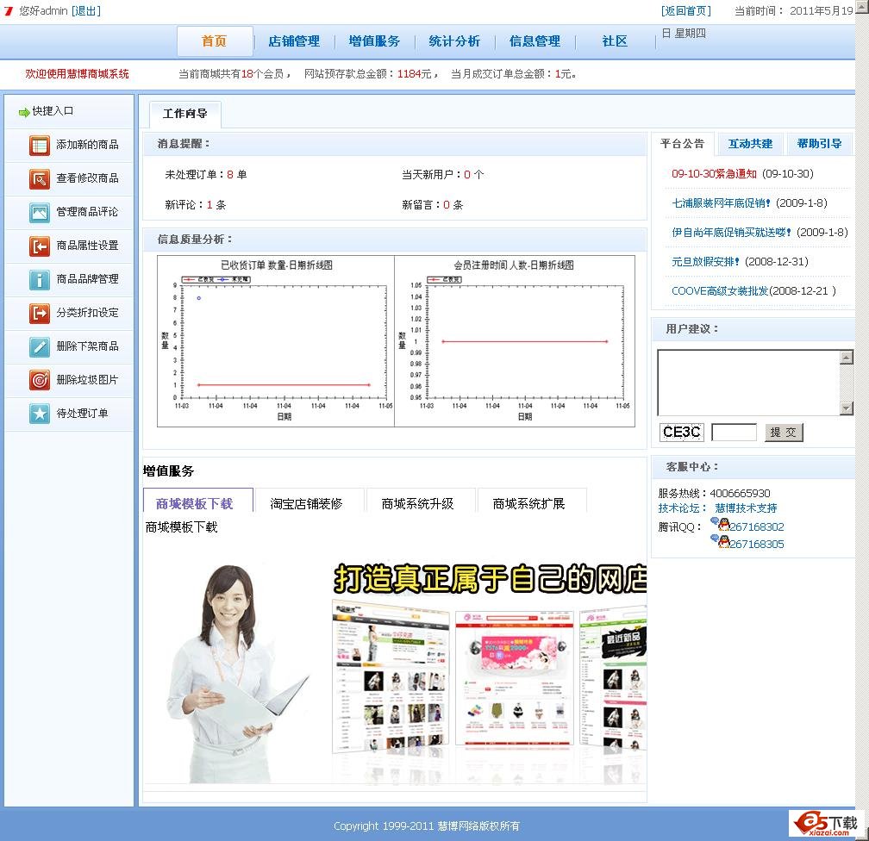
Task: Click the 会员注册时间 chart image
Action: [x=515, y=341]
